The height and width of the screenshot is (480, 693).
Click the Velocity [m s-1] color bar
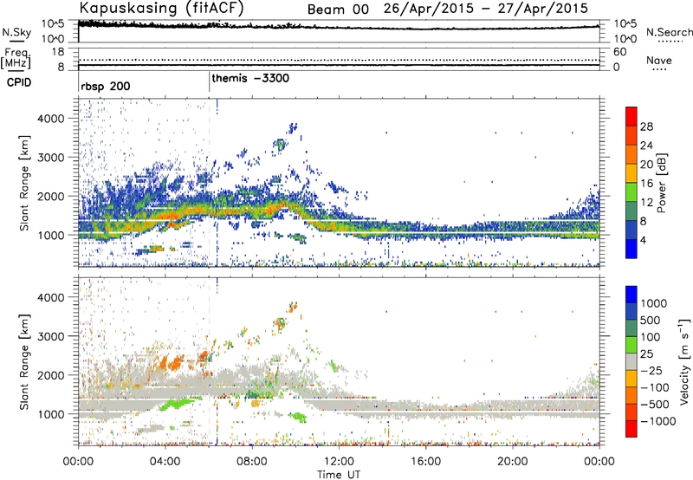tap(631, 361)
